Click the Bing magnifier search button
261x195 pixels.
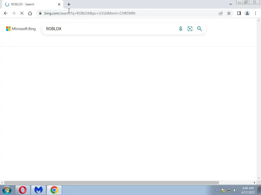pyautogui.click(x=199, y=29)
